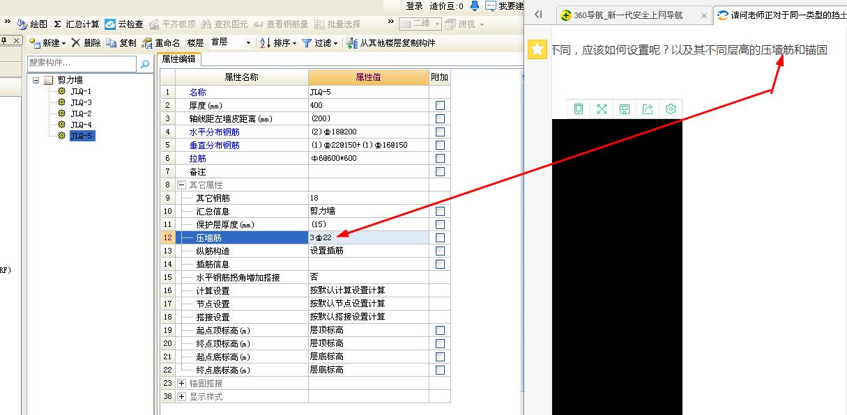Click the 批量选择 batch select tool

click(x=337, y=24)
